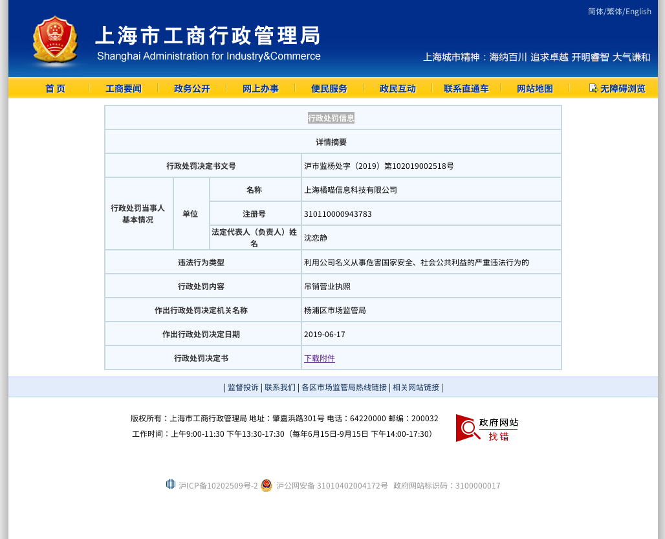Go to 政务公开 section
665x539 pixels.
191,89
